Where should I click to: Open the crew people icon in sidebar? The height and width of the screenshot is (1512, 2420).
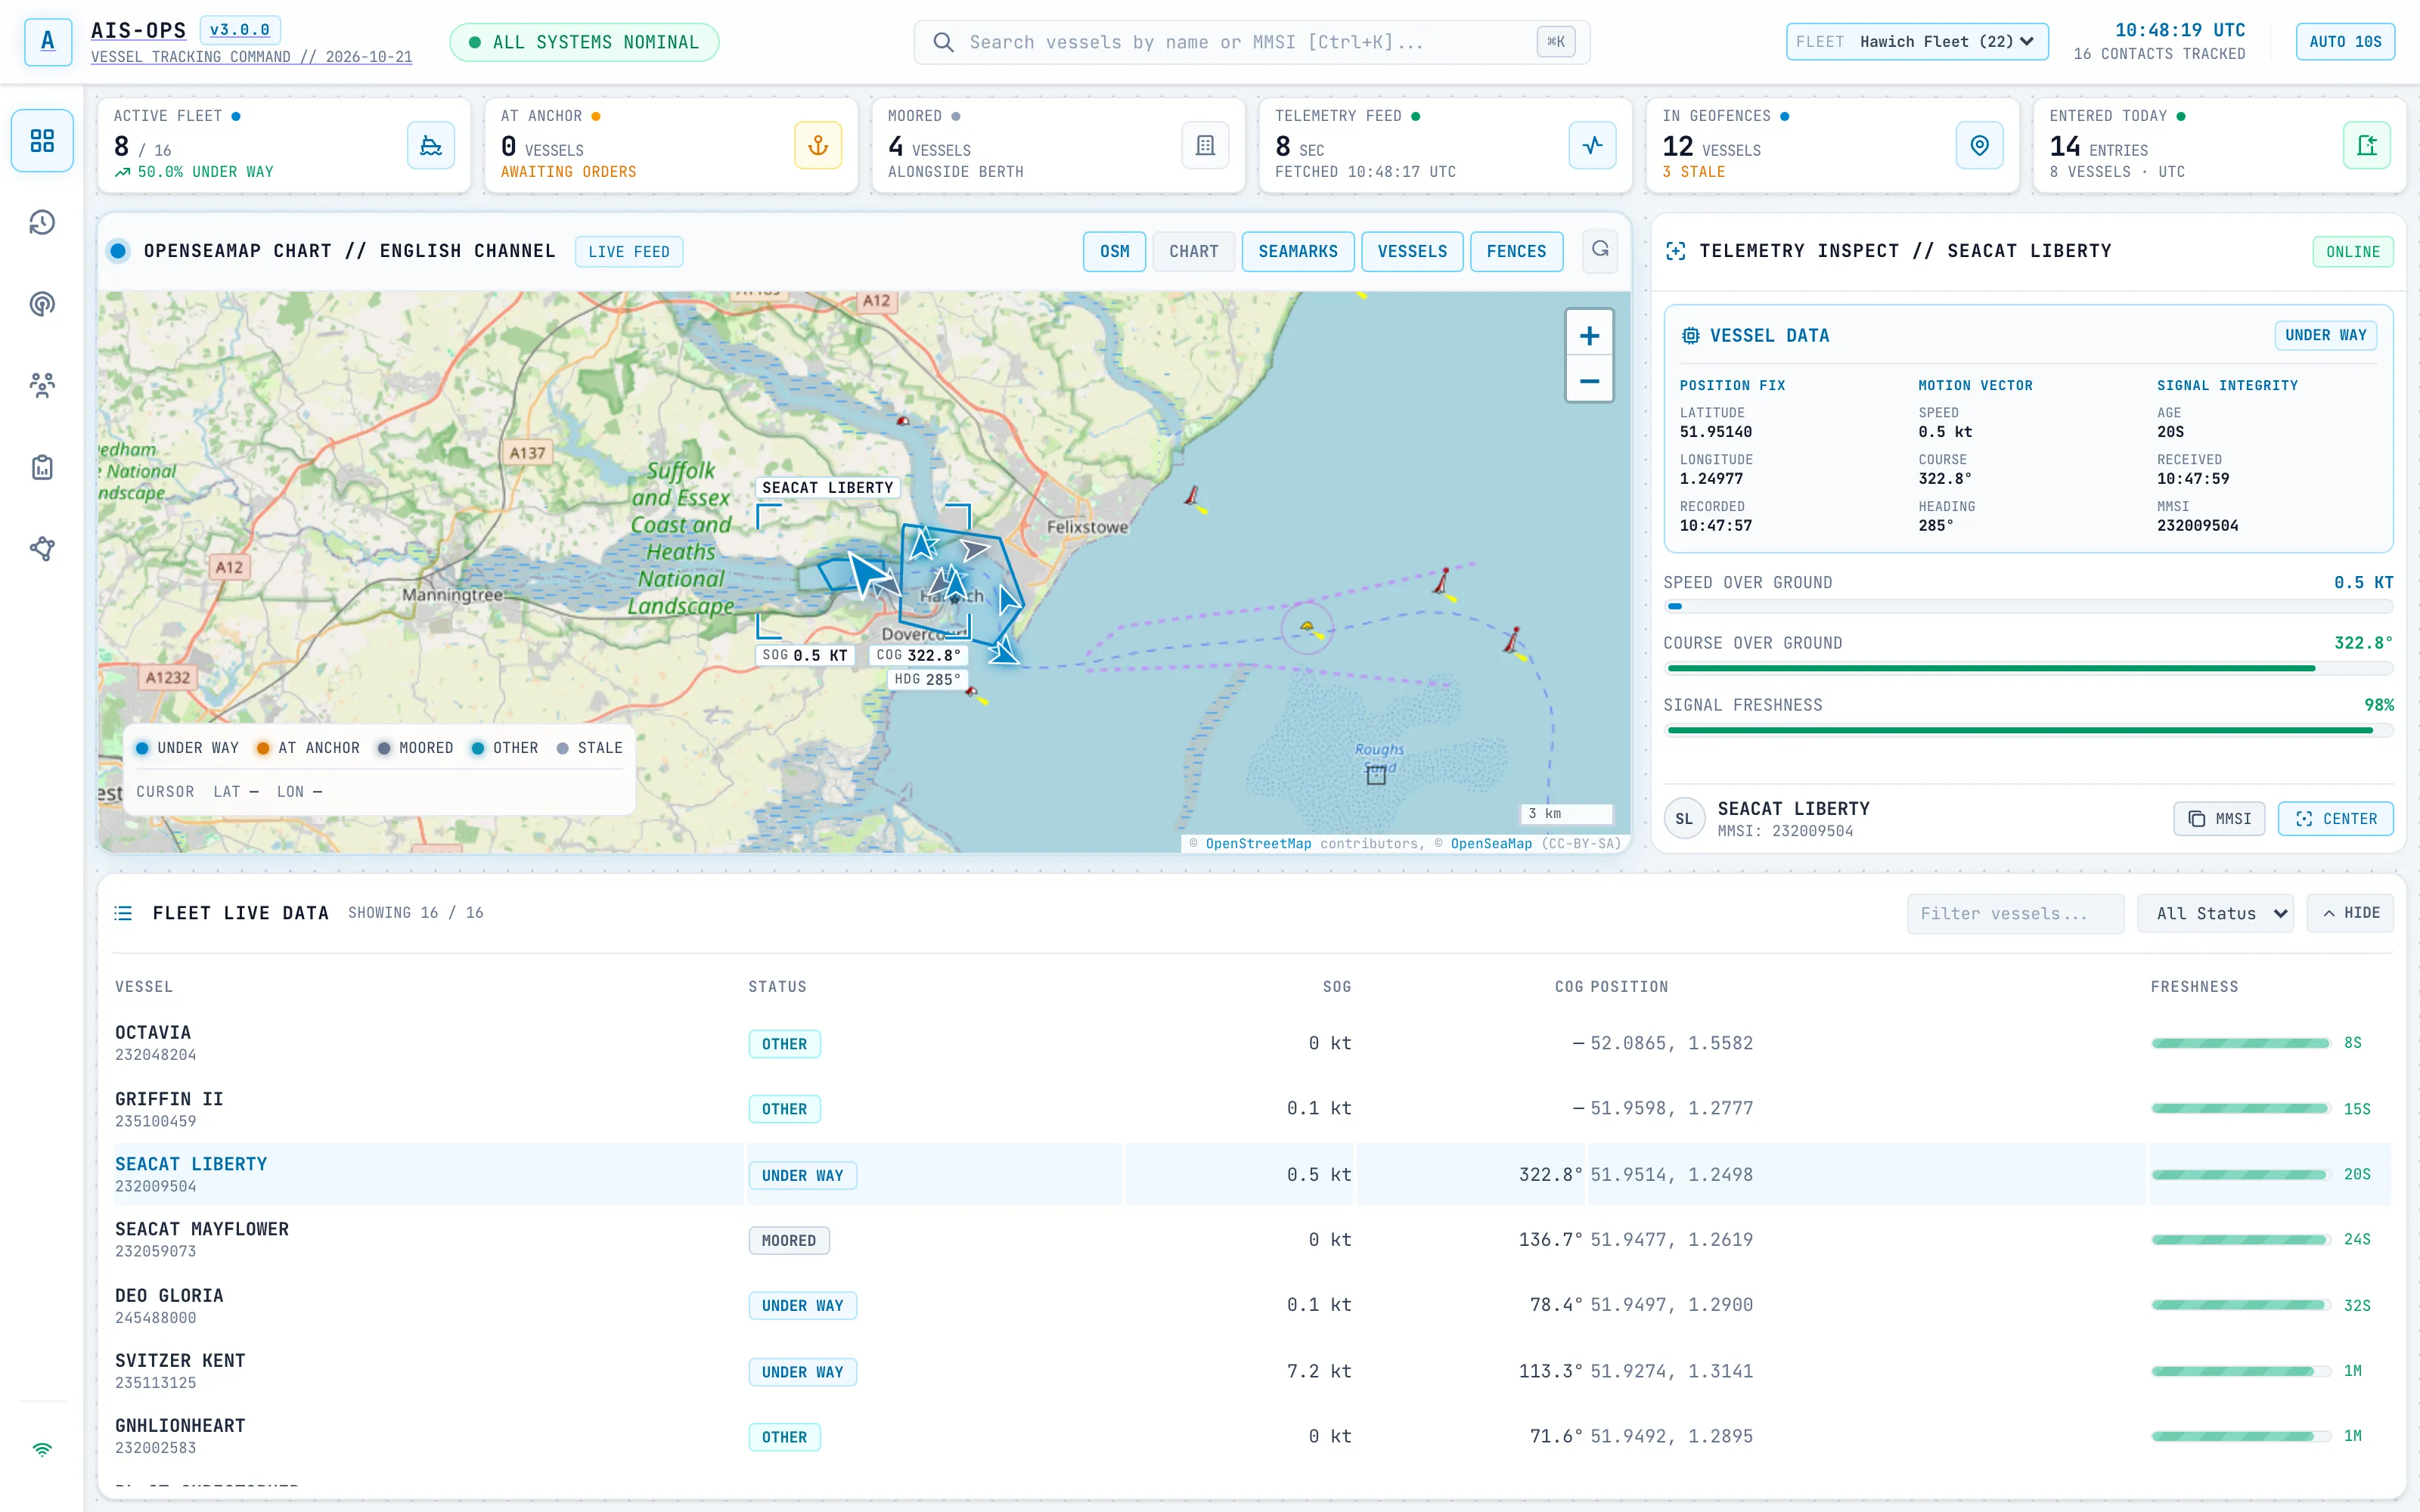pyautogui.click(x=42, y=385)
